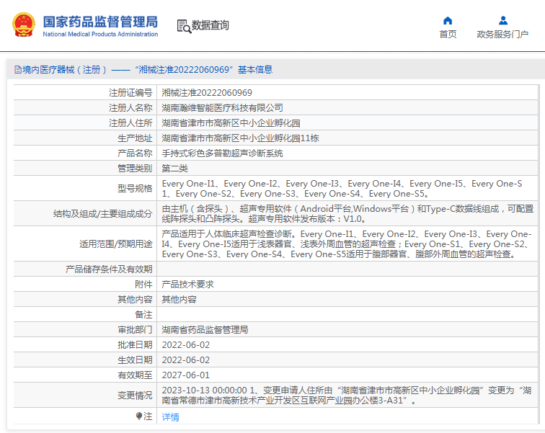Viewport: 545px width, 433px height.
Task: Click the 产品名称 label
Action: [135, 153]
